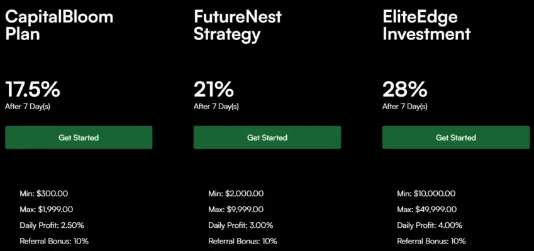Select the EliteEdge Investment heading
Screen dimensions: 534x251
[426, 25]
